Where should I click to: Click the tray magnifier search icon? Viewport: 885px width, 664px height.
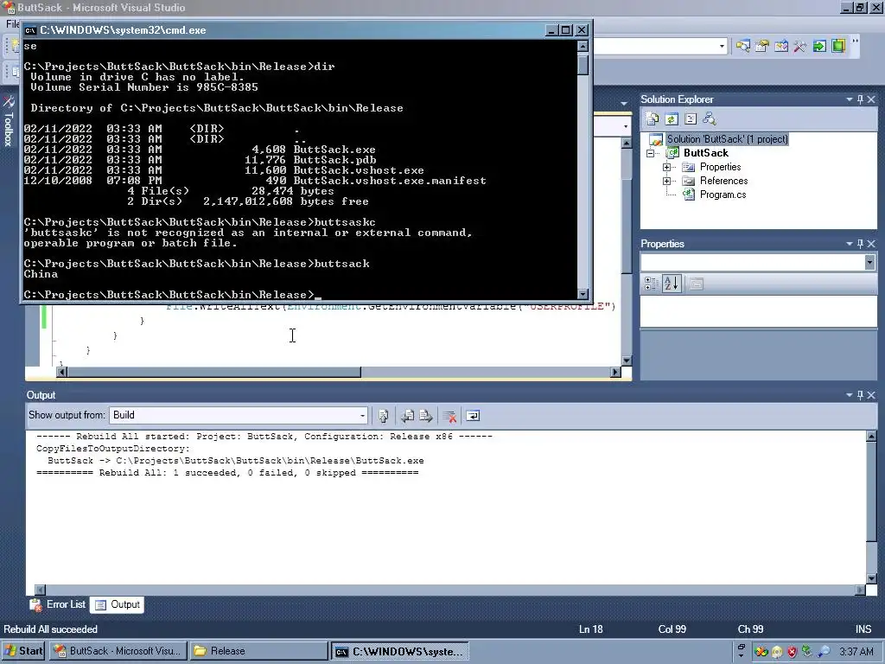(x=824, y=652)
